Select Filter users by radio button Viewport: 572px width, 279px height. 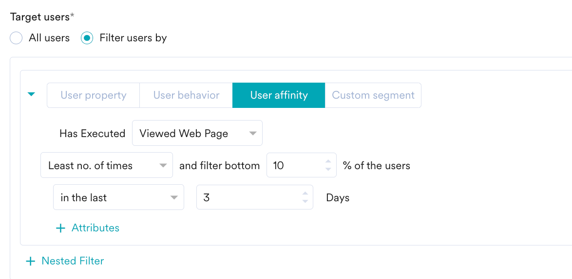tap(87, 38)
